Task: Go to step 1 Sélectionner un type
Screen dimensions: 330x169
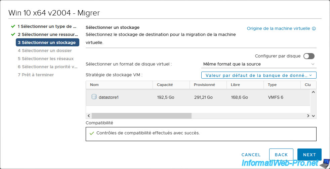Action: tap(47, 27)
